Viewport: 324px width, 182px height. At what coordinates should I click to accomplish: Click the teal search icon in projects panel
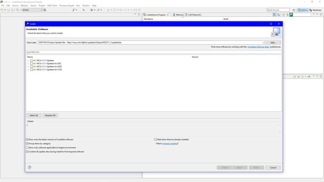(x=291, y=15)
